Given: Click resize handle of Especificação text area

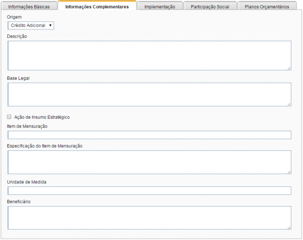Looking at the screenshot, I should [289, 172].
